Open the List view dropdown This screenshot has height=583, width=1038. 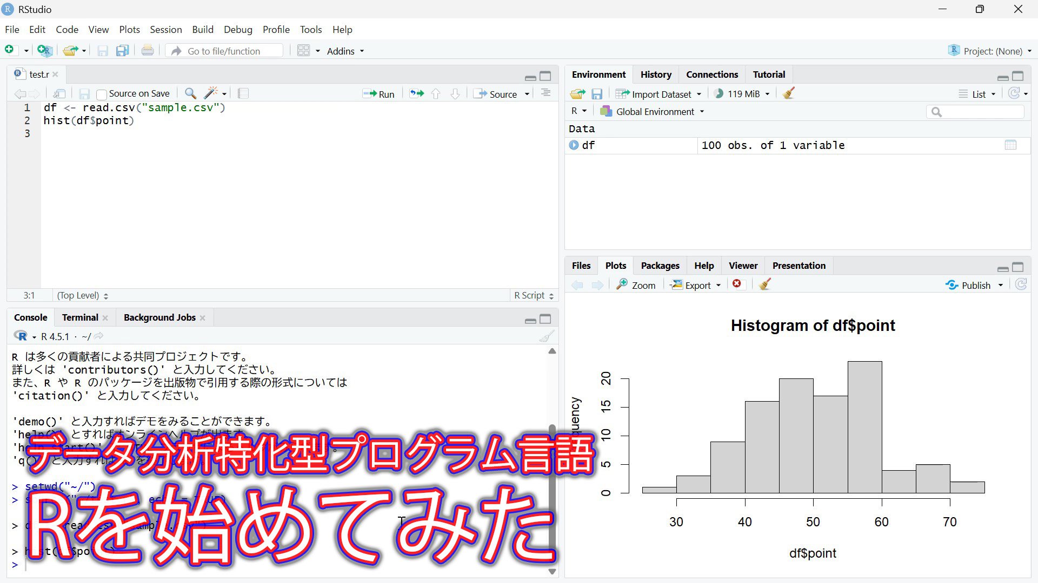[x=977, y=94]
